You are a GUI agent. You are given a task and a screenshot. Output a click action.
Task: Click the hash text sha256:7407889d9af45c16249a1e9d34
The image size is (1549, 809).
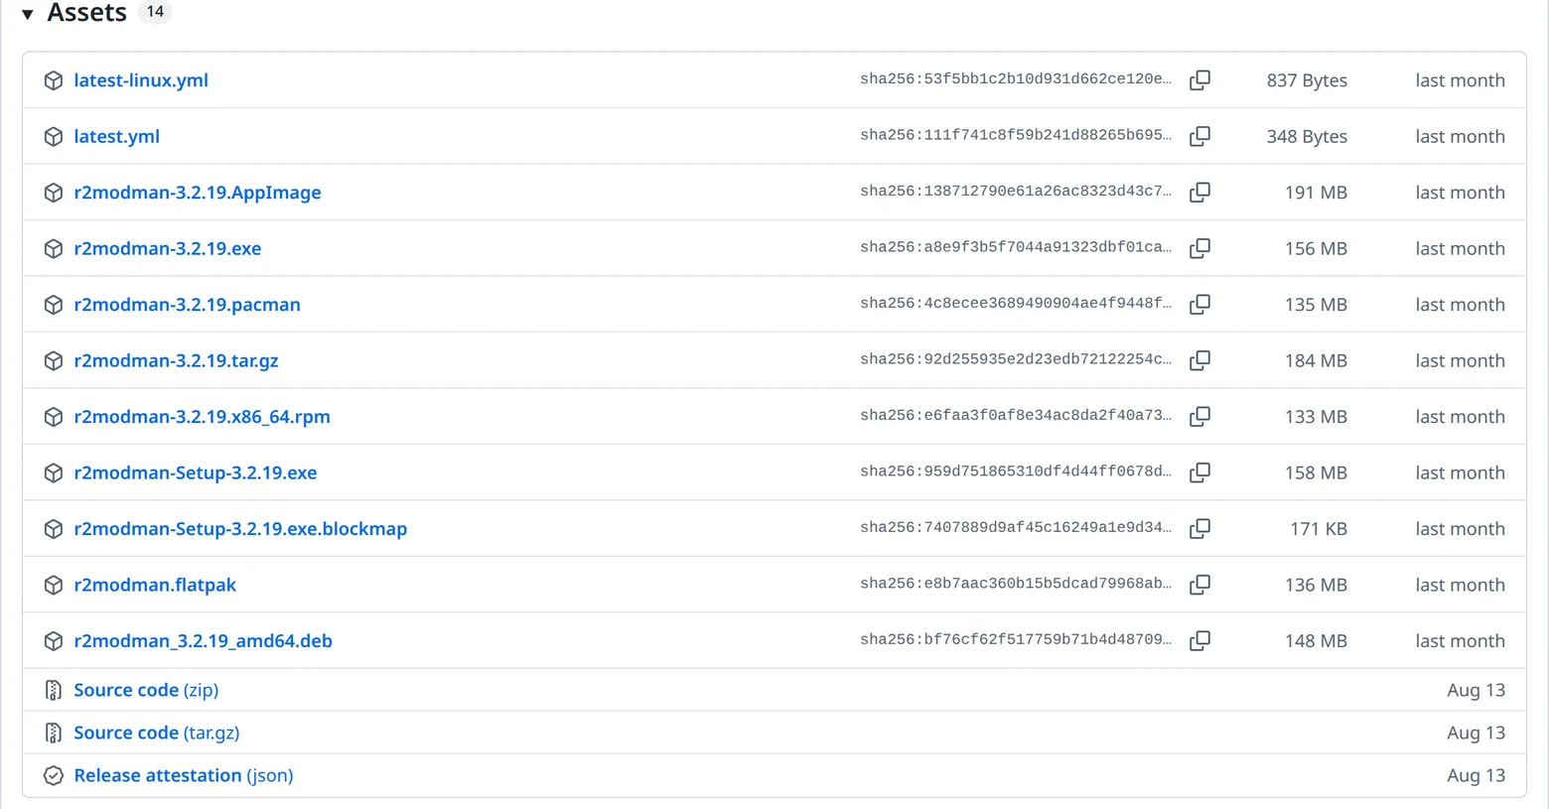tap(1016, 528)
